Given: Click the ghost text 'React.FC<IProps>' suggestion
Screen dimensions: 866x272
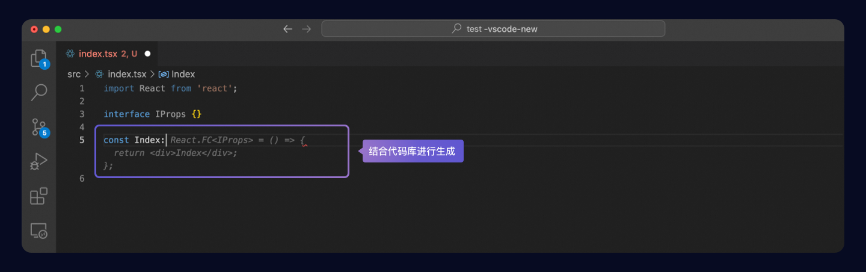Looking at the screenshot, I should [x=212, y=140].
